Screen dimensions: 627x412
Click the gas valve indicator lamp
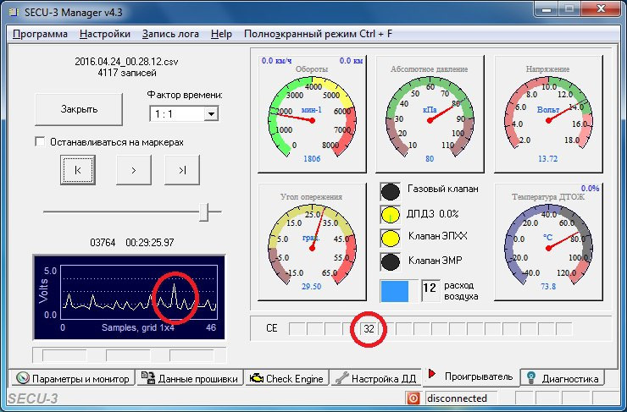pyautogui.click(x=391, y=191)
